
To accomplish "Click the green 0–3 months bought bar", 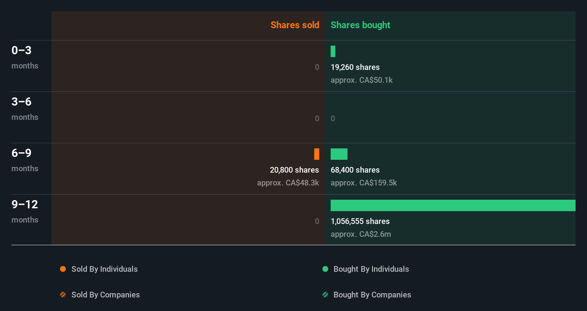I will 333,51.
